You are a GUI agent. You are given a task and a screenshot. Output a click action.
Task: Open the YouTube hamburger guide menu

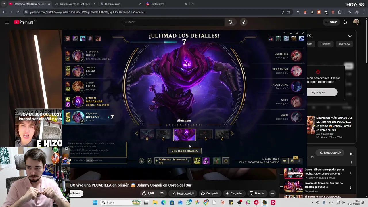click(x=7, y=22)
